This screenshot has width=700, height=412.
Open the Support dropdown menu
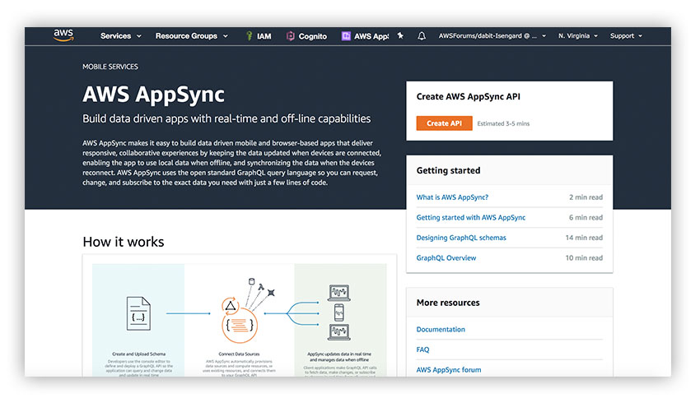(626, 35)
